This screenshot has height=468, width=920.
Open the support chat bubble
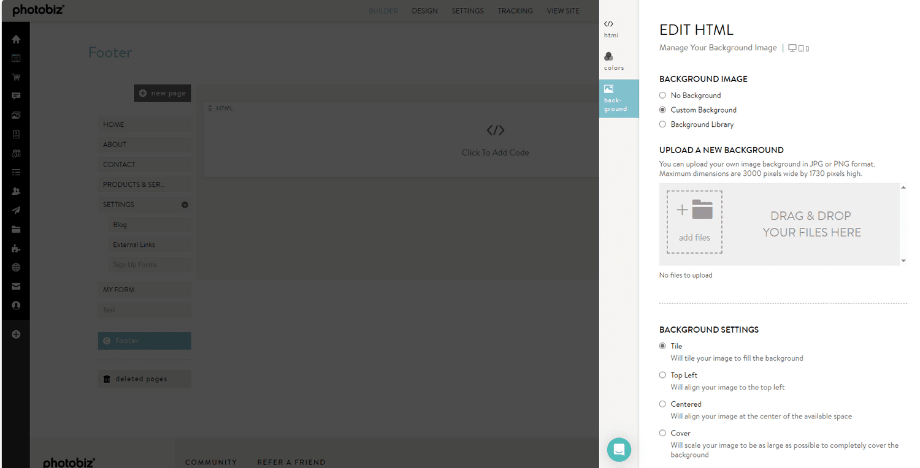pyautogui.click(x=619, y=450)
